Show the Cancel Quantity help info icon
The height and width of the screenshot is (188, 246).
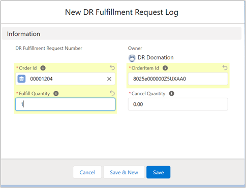172,93
